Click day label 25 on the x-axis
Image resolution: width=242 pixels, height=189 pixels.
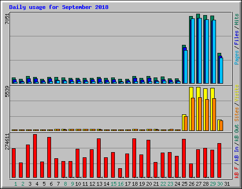(x=184, y=184)
